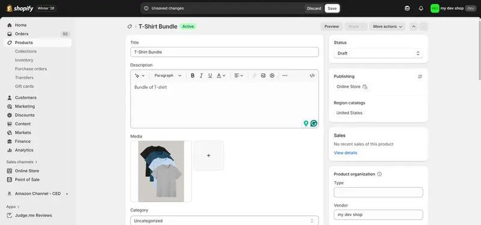Open Amazon Channel - CED
The width and height of the screenshot is (481, 225).
[37, 194]
